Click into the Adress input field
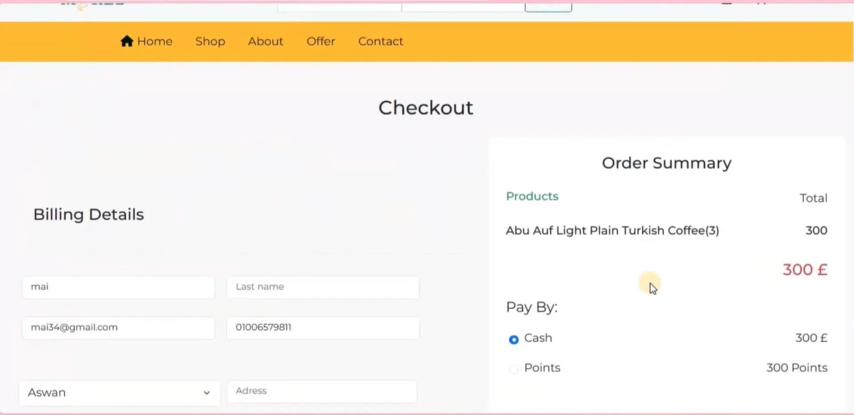 click(x=321, y=391)
